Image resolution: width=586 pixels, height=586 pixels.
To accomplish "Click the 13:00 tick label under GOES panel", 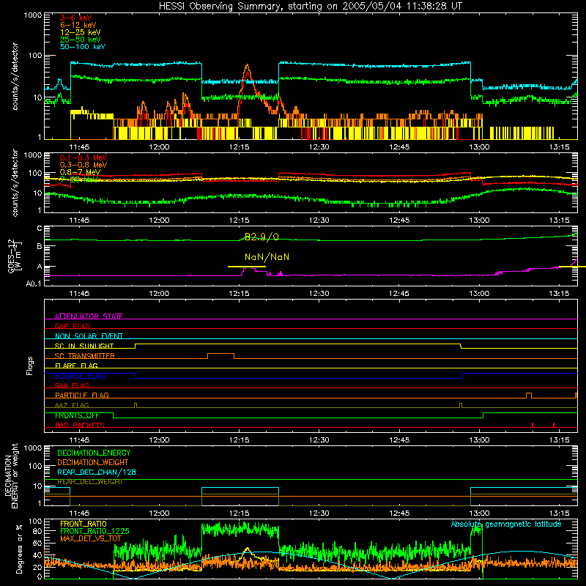I will coord(479,294).
